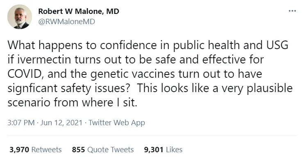302x160 pixels.
Task: Click Robert W Malone's profile avatar photo
Action: [20, 17]
